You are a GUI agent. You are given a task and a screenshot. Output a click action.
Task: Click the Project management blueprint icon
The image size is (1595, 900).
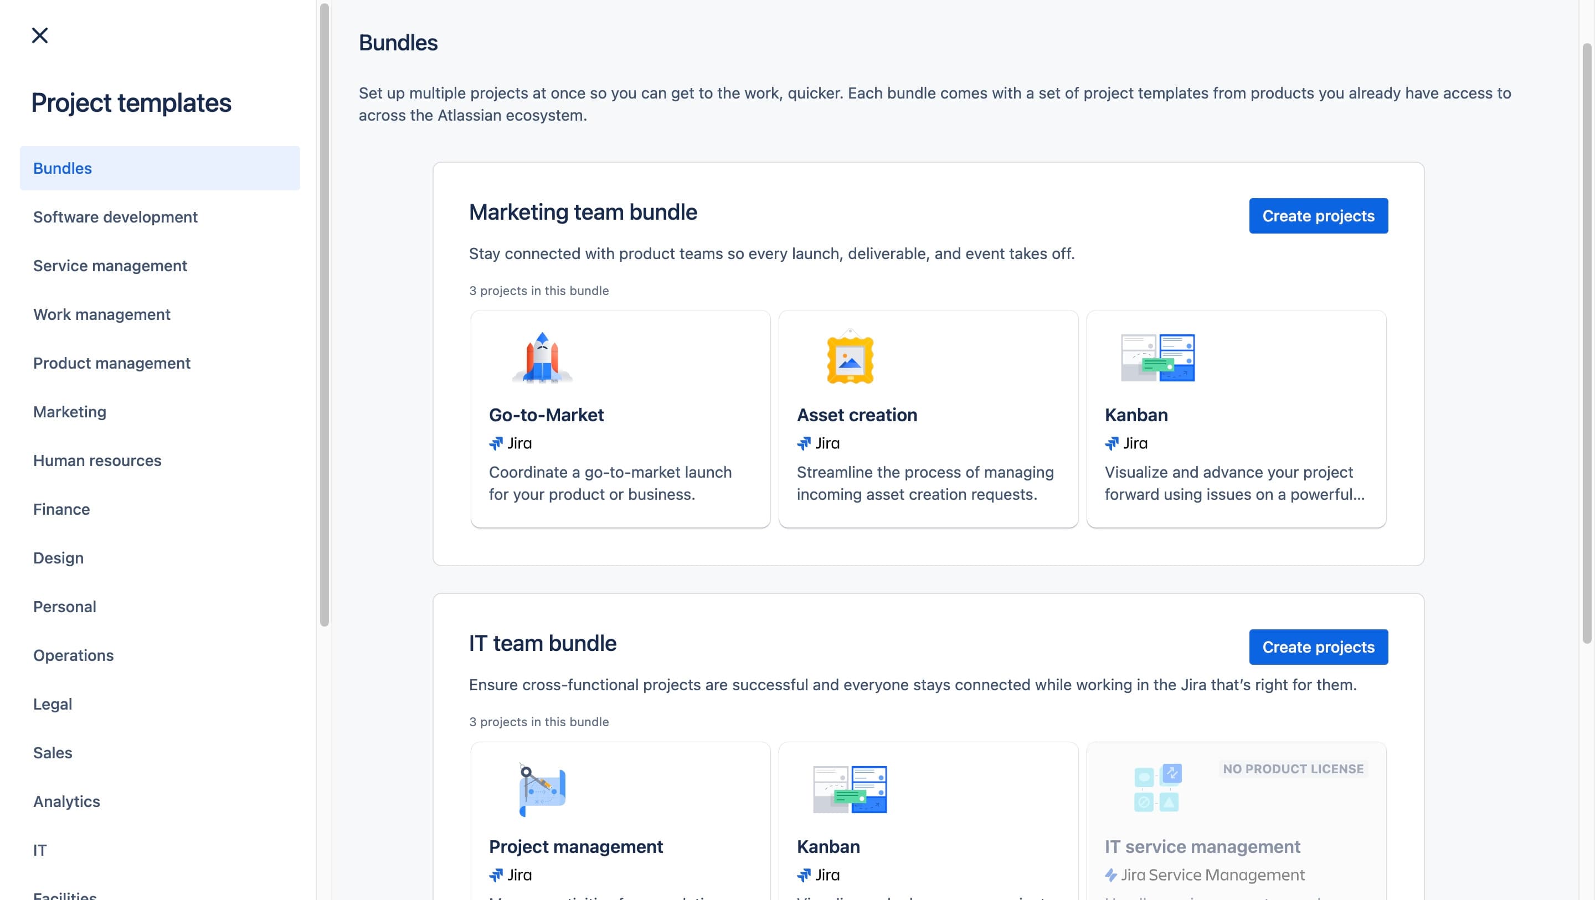click(542, 789)
